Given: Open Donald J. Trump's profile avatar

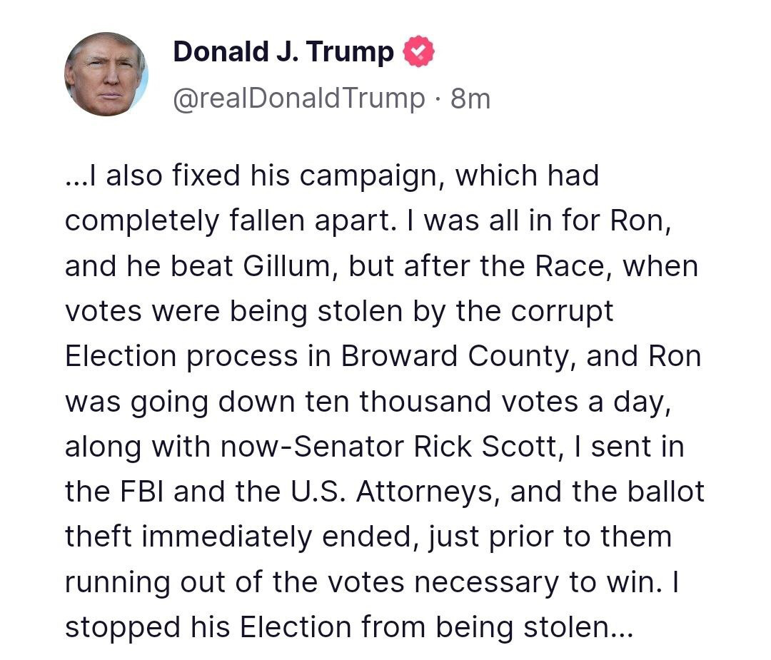Looking at the screenshot, I should click(x=106, y=74).
